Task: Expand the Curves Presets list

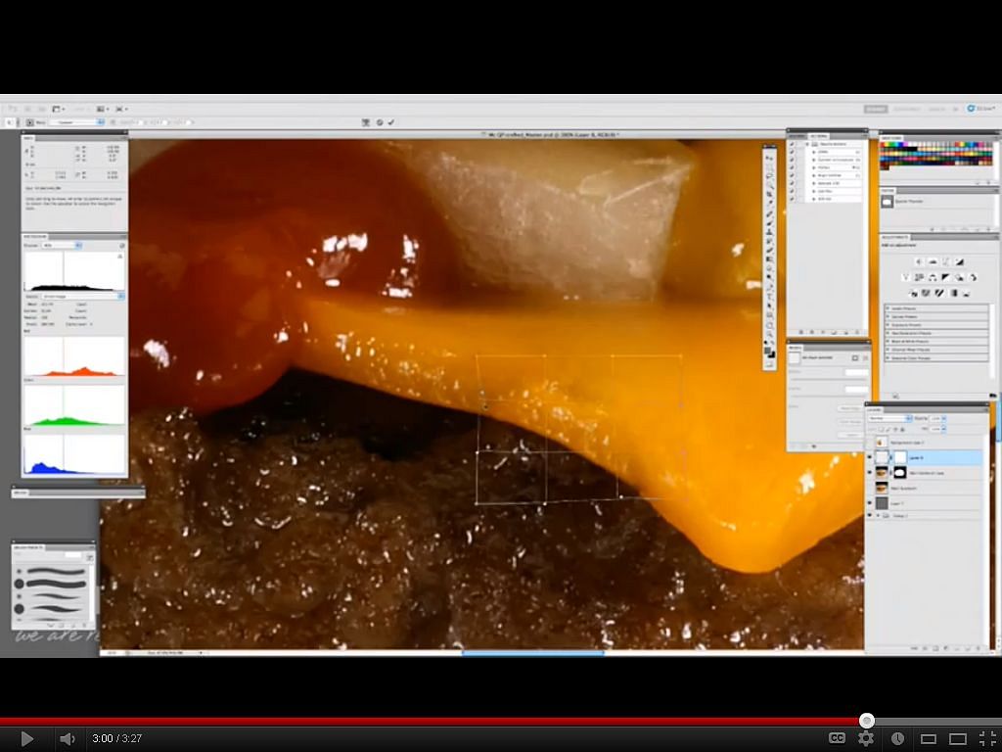Action: click(888, 316)
